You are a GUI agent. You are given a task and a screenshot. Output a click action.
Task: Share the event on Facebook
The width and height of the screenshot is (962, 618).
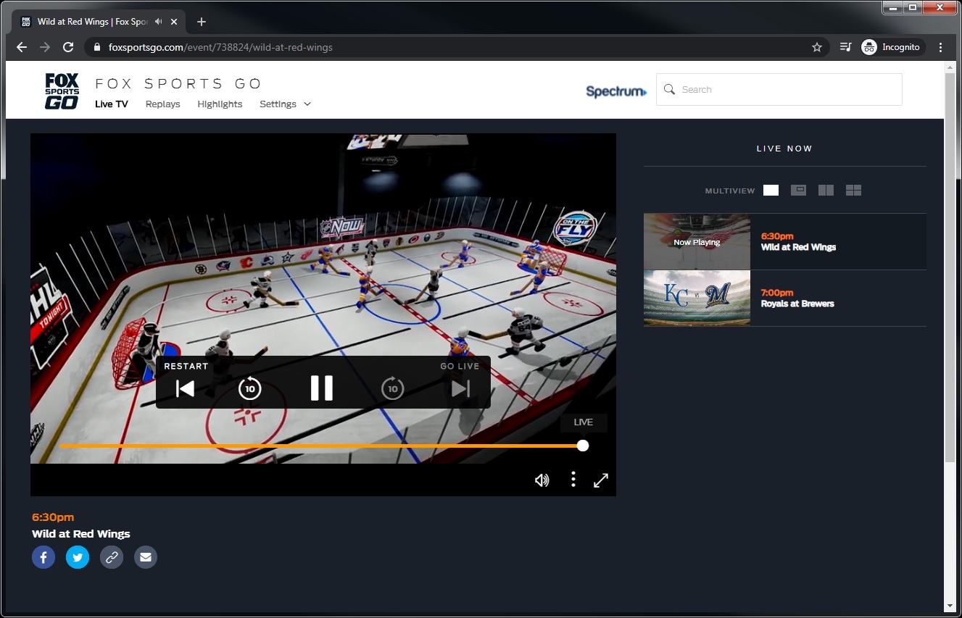(x=43, y=557)
